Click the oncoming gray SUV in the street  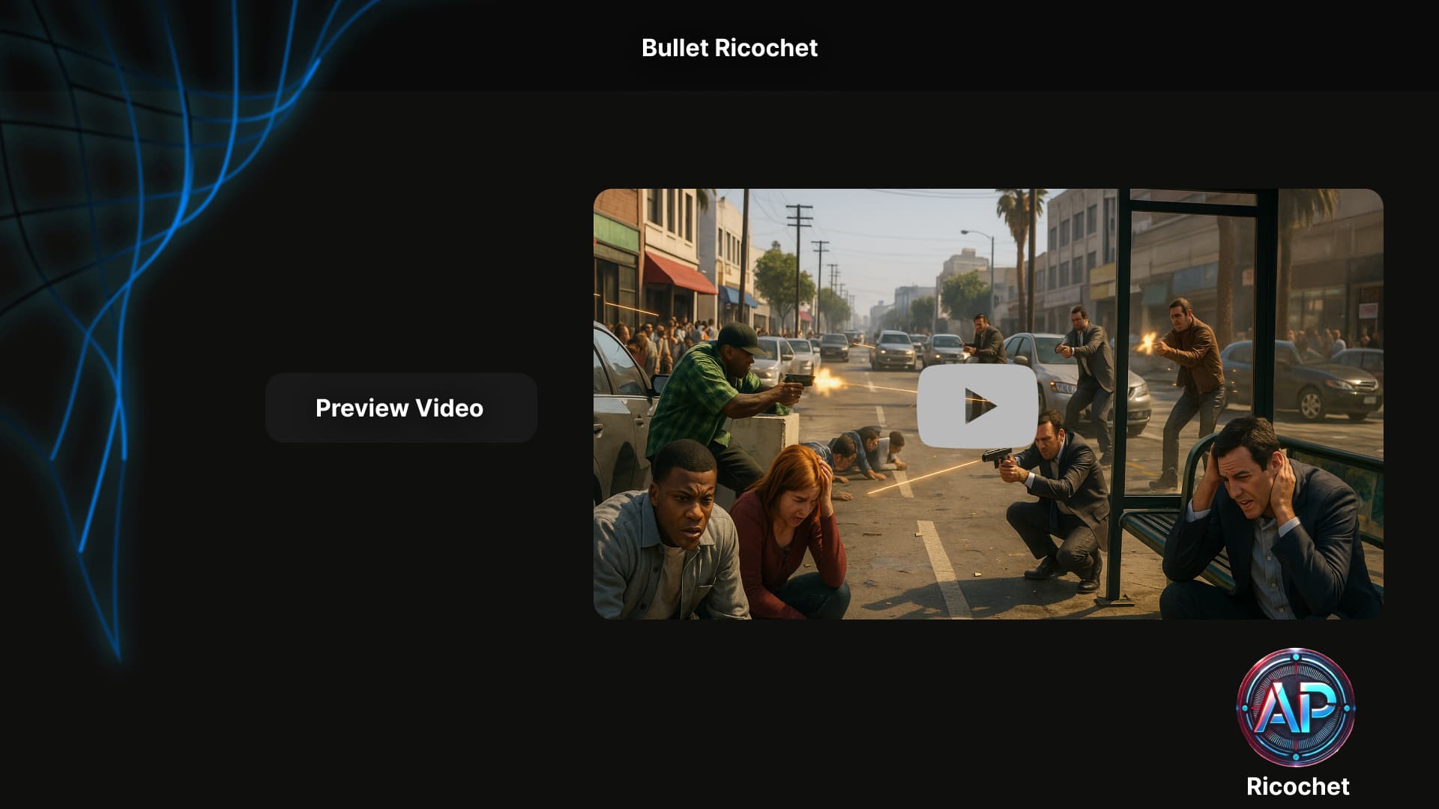coord(893,350)
